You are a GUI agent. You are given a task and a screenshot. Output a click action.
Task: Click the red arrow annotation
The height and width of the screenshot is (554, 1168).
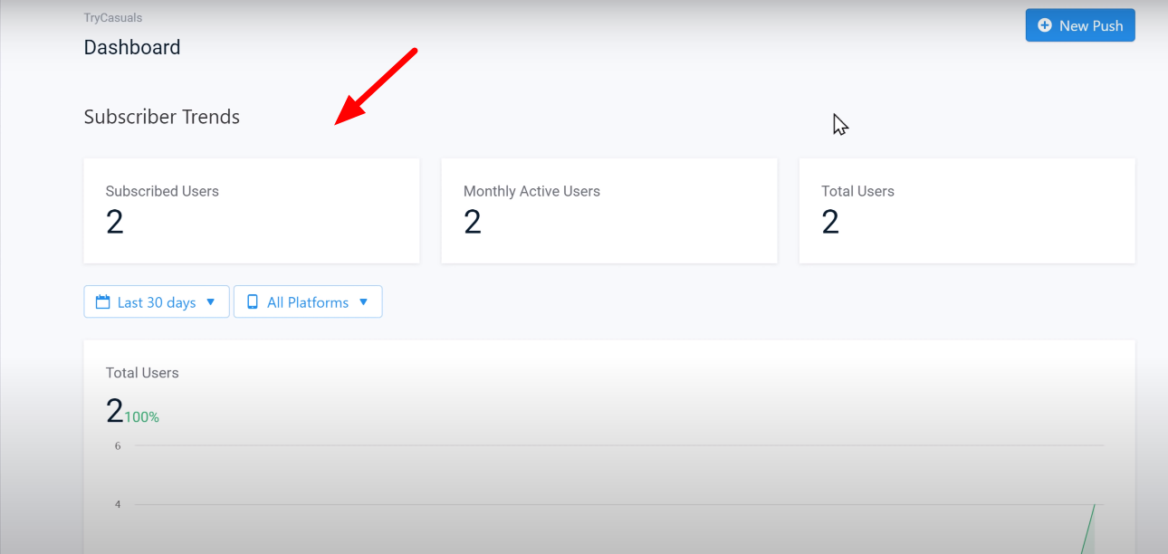(376, 87)
